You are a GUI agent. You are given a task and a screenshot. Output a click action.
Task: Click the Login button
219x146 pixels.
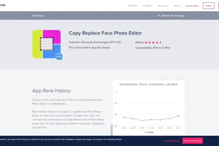pos(208,6)
